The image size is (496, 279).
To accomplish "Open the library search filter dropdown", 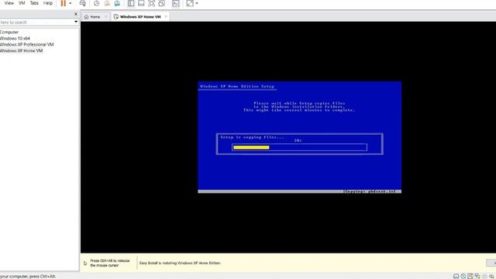I will (x=76, y=22).
